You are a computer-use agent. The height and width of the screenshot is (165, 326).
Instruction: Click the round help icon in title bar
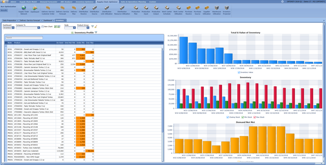pos(283,1)
